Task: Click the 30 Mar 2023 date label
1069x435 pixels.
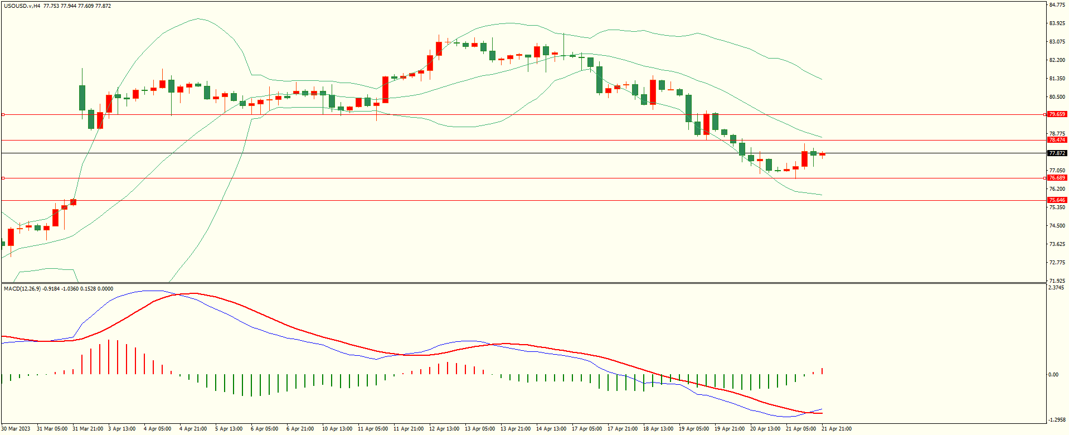Action: (x=16, y=429)
